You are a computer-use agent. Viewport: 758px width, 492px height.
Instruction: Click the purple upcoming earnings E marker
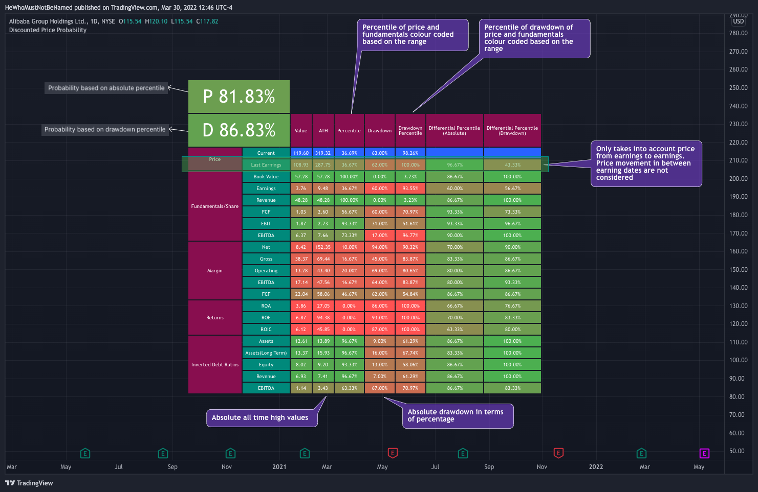point(704,453)
